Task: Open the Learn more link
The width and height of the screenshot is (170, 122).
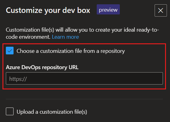Action: [x=65, y=37]
